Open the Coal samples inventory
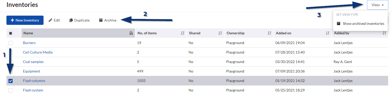This screenshot has height=94, width=392. [x=33, y=62]
